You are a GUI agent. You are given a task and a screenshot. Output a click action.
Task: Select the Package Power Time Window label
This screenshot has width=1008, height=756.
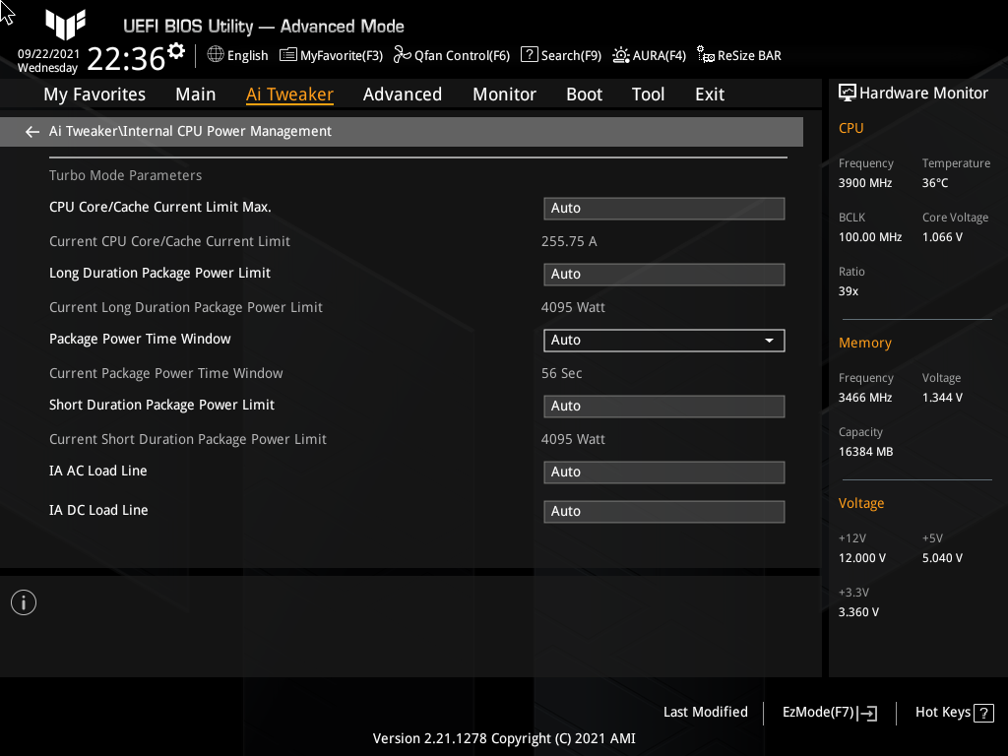tap(140, 339)
